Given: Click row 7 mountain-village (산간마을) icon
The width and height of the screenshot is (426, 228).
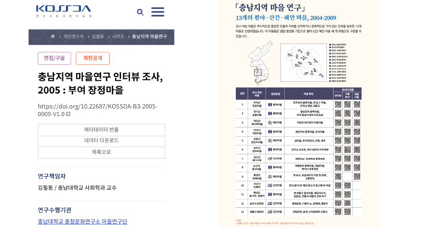Looking at the screenshot, I should coord(270,159).
